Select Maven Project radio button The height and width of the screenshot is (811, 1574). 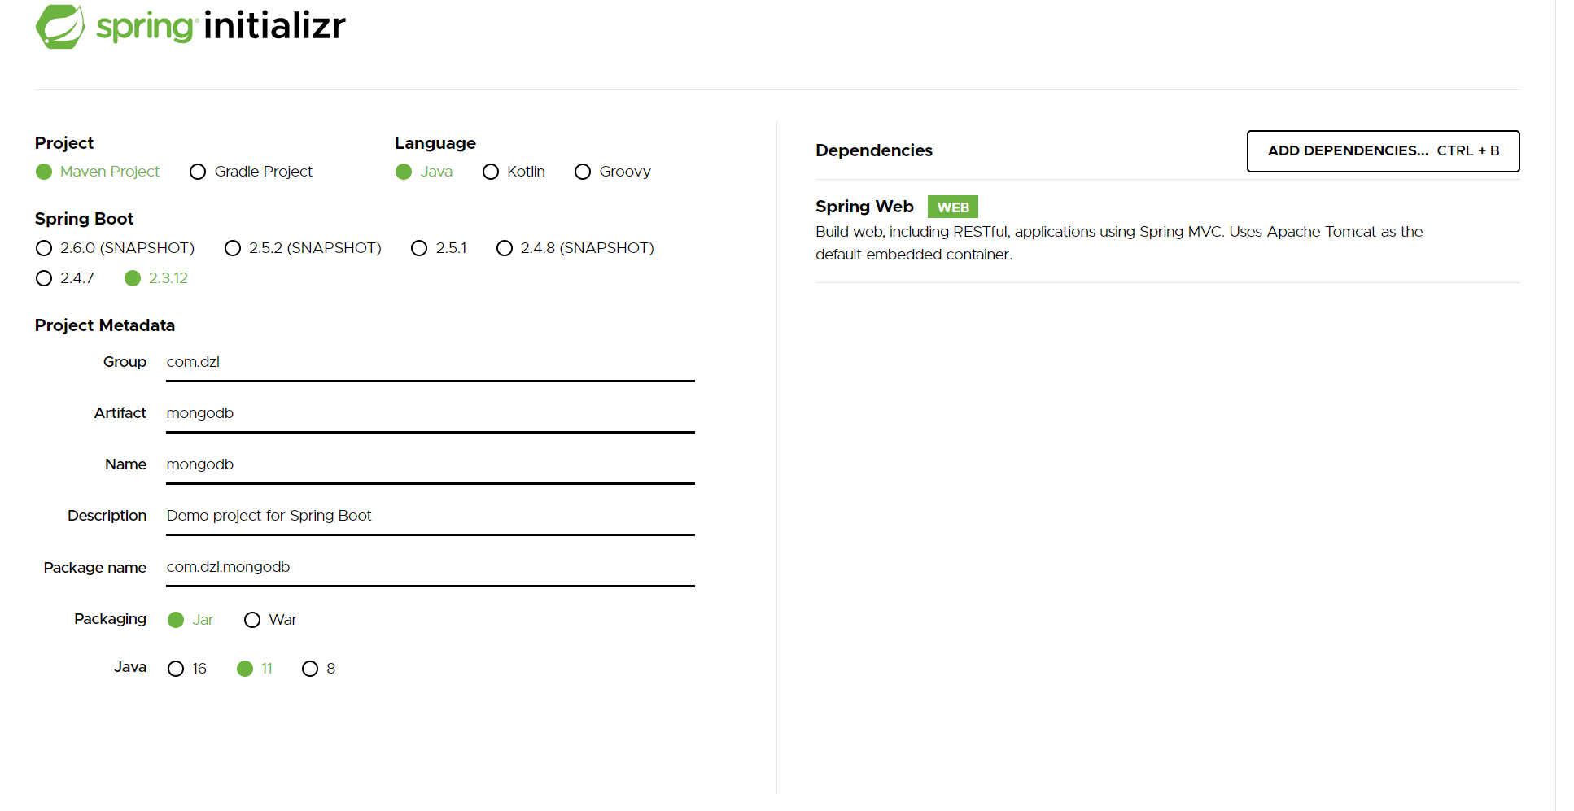(x=98, y=172)
